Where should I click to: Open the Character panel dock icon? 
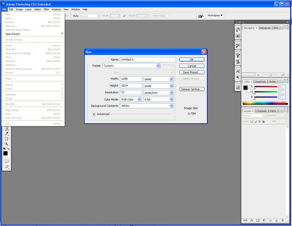(238, 72)
